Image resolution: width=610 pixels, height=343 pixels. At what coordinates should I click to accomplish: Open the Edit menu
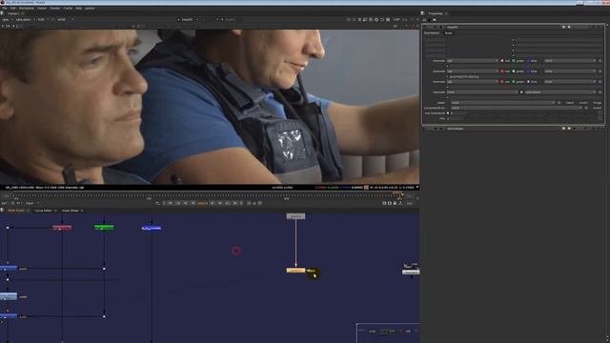point(12,8)
